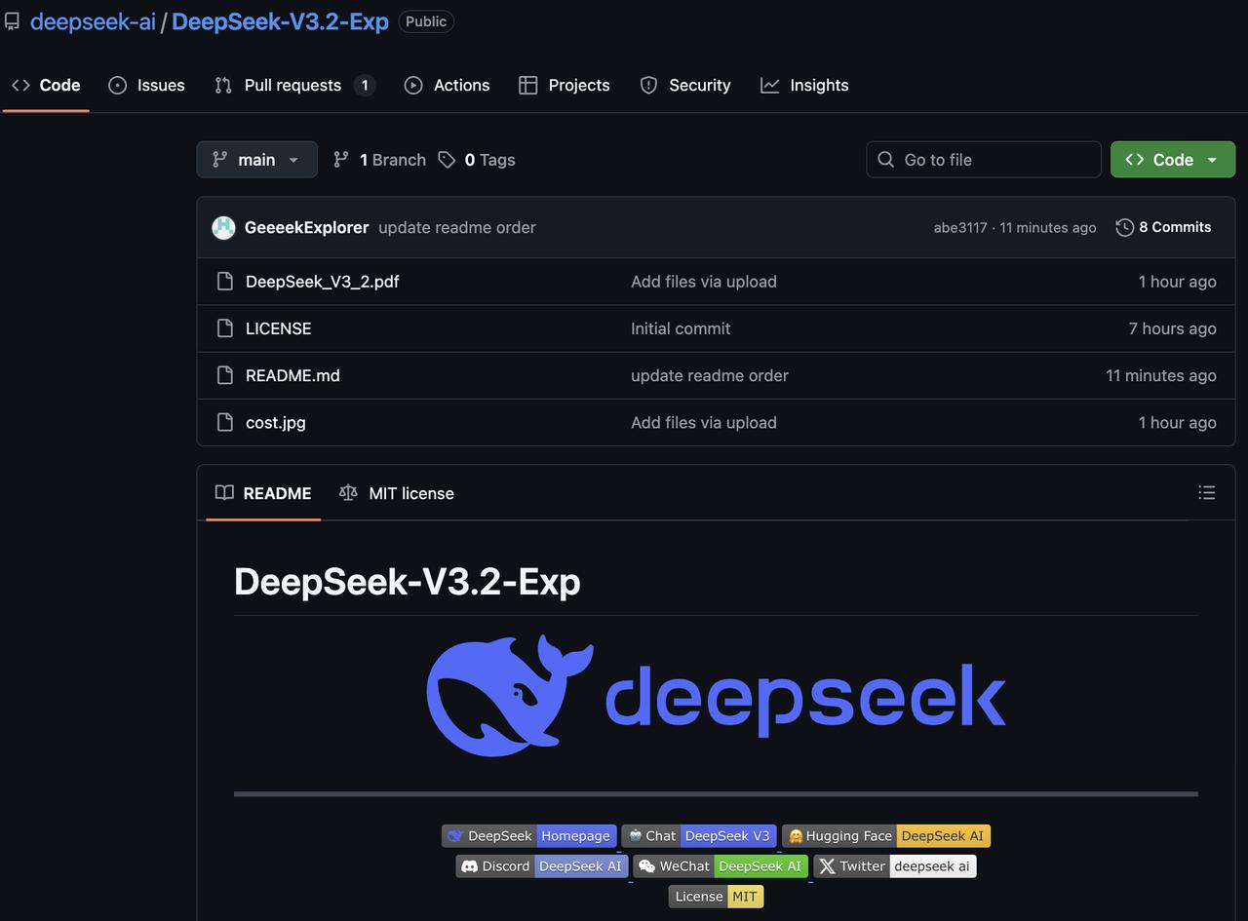This screenshot has width=1248, height=921.
Task: Open Add files via upload commit for cost.jpg
Action: coord(704,422)
